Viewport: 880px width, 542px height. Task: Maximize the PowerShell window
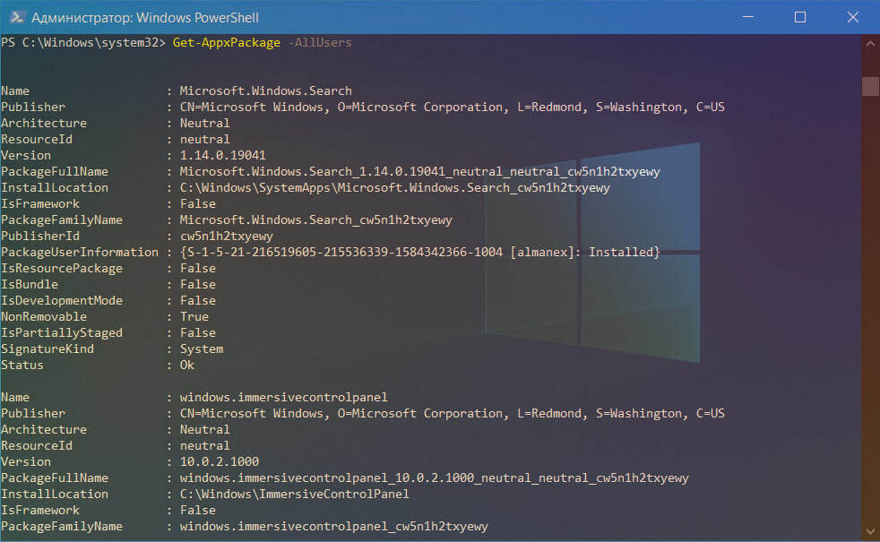(x=800, y=17)
